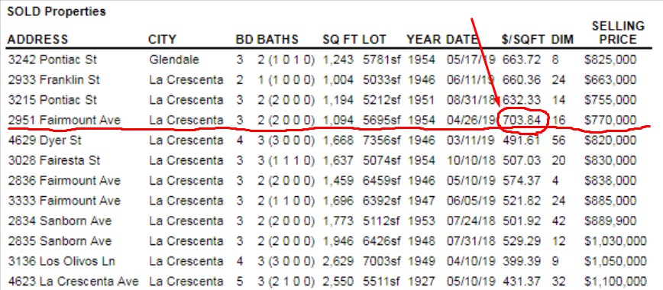Click the 1,243 square feet value
Image resolution: width=663 pixels, height=290 pixels.
[x=338, y=60]
